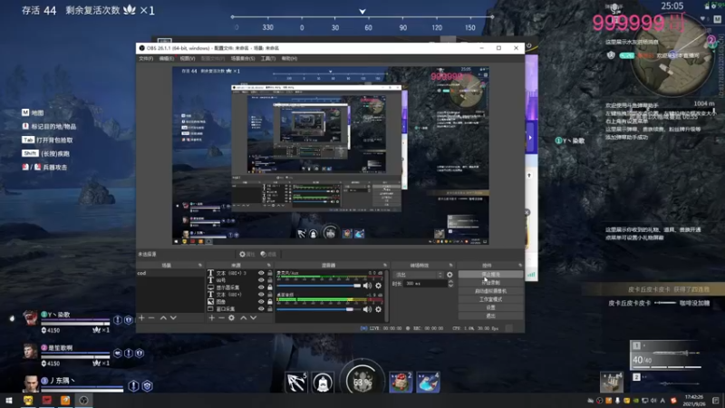Select the bell item icon in the game hotbar
Screen dimensions: 725x408
(x=323, y=382)
